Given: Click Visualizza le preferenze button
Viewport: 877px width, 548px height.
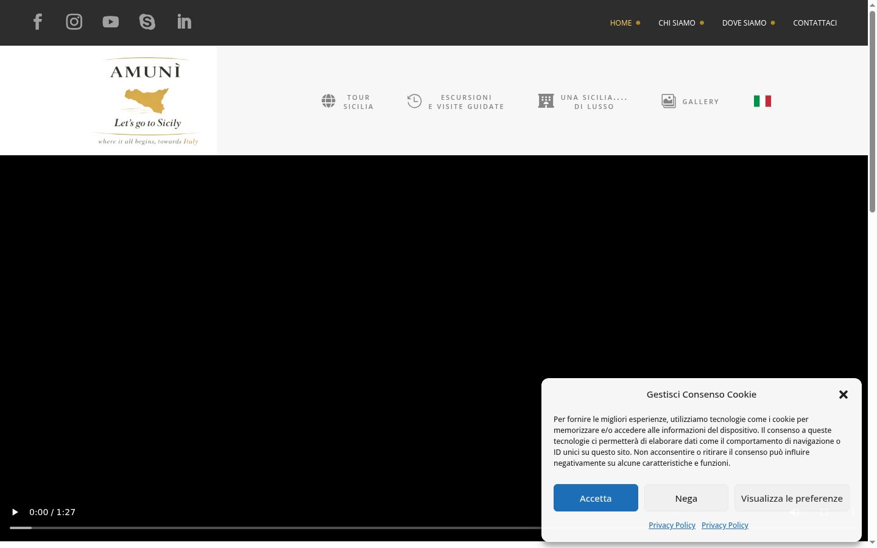Looking at the screenshot, I should point(792,498).
